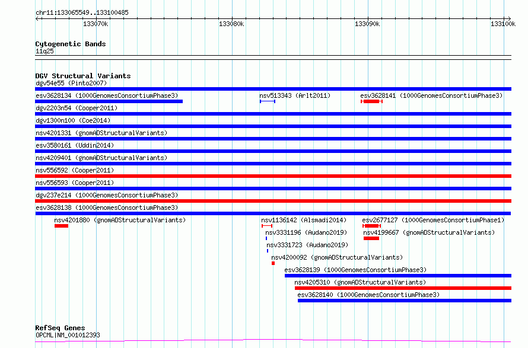Image resolution: width=528 pixels, height=348 pixels.
Task: Click the red nsv556592 variant bar
Action: click(273, 176)
